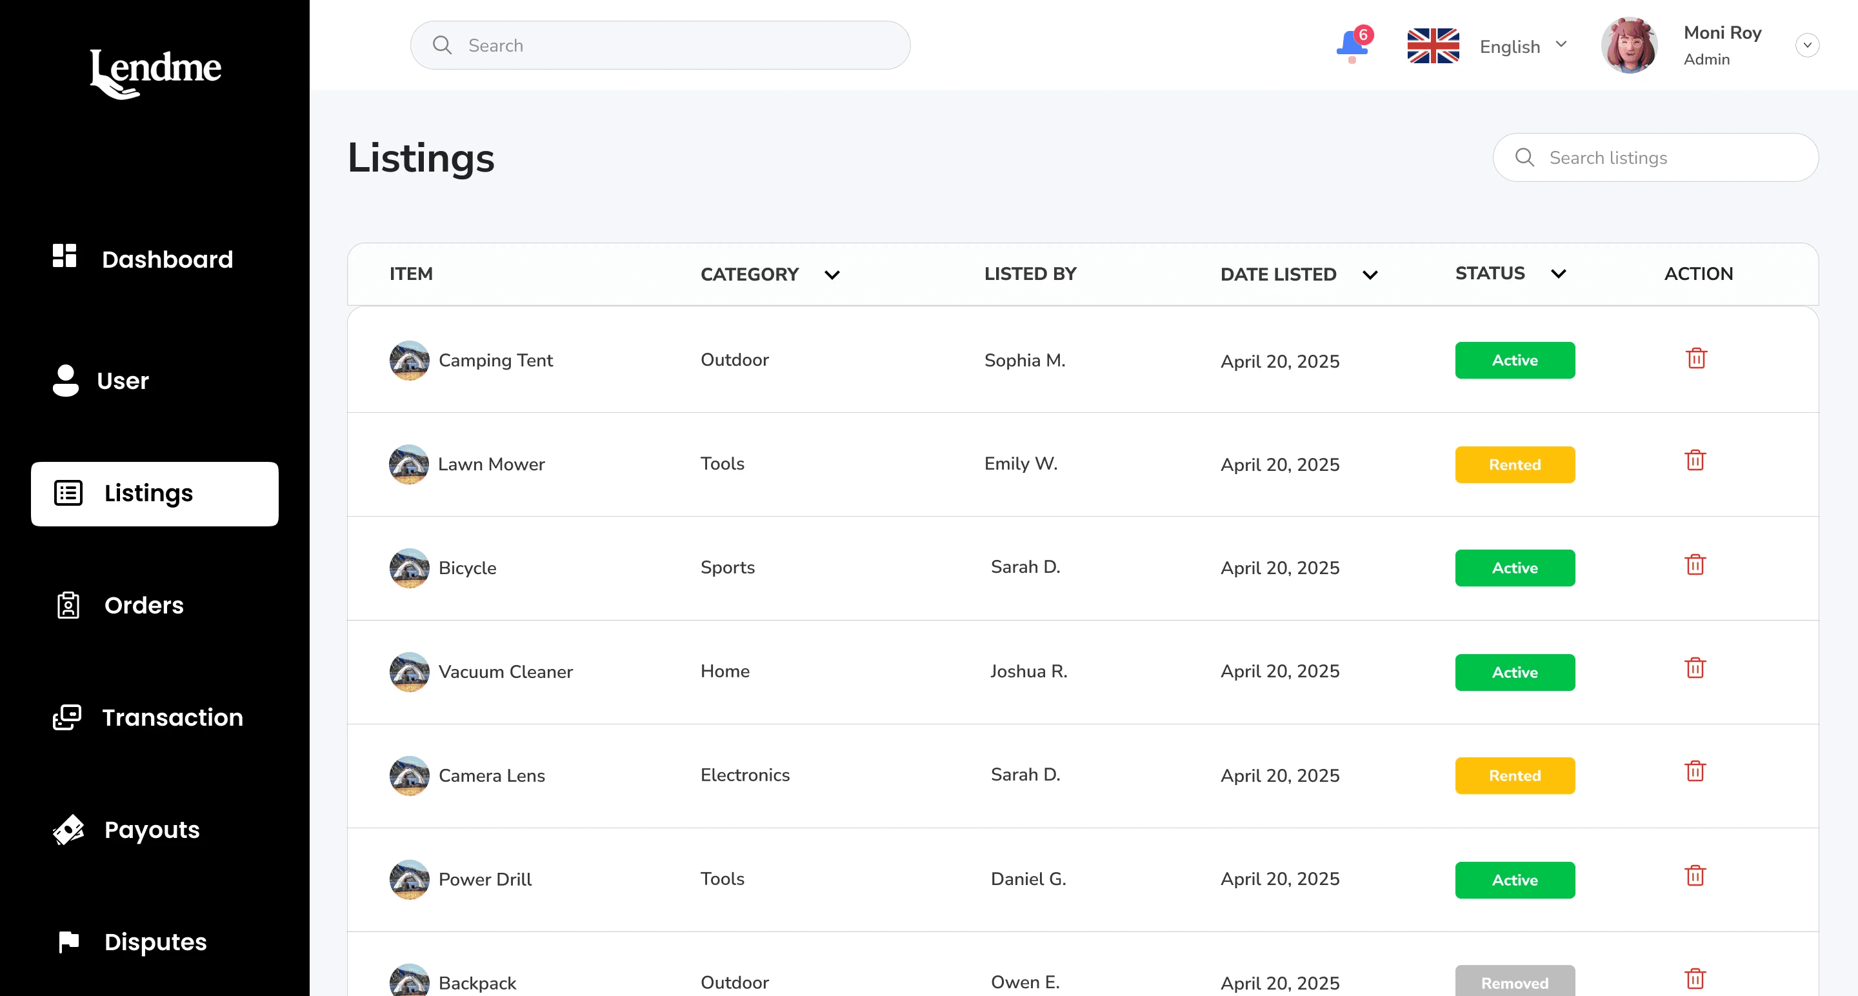The height and width of the screenshot is (996, 1858).
Task: Click the Camping Tent item thumbnail
Action: [x=409, y=360]
